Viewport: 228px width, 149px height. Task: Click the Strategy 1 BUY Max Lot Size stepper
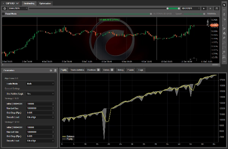pyautogui.click(x=53, y=108)
